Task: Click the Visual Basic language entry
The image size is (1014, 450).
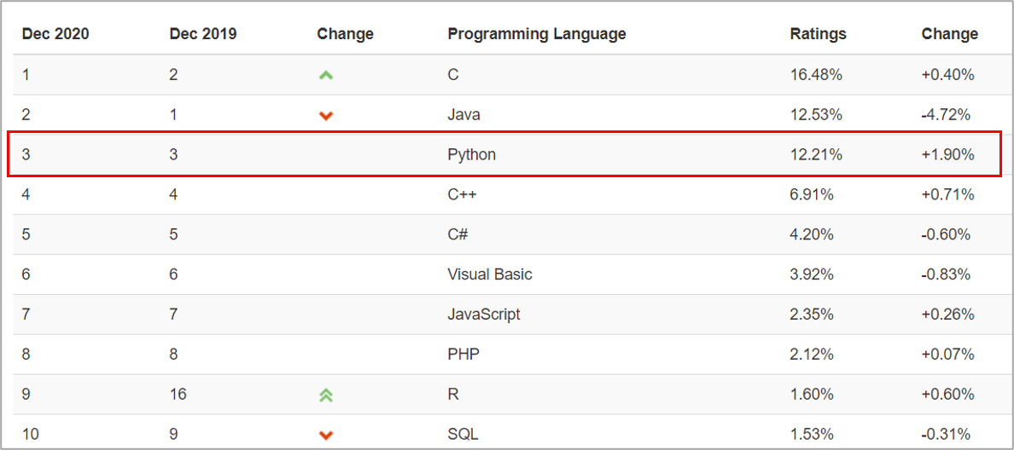Action: point(489,274)
